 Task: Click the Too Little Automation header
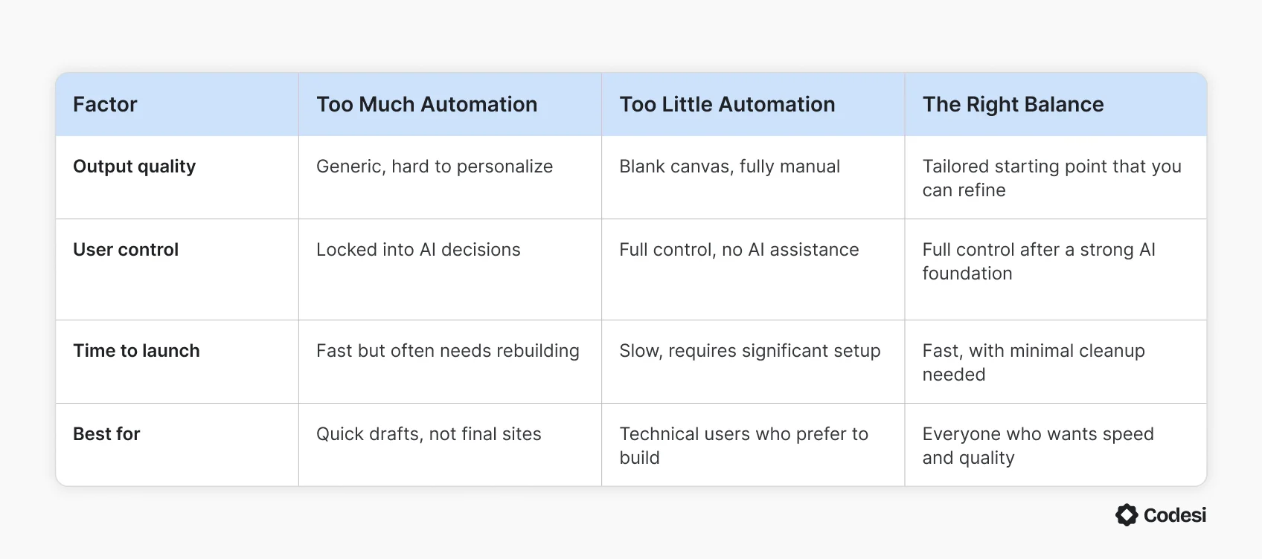[x=727, y=105]
